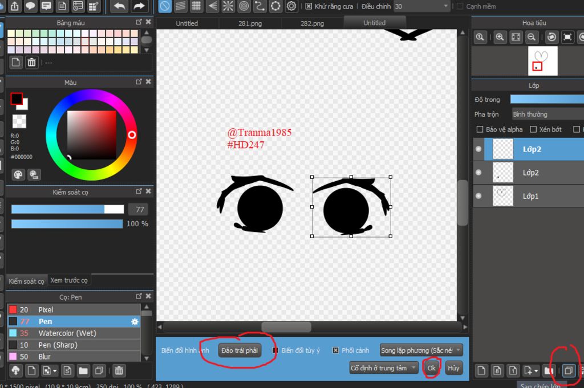The image size is (584, 388).
Task: Select the radial snap guide icon
Action: (228, 6)
